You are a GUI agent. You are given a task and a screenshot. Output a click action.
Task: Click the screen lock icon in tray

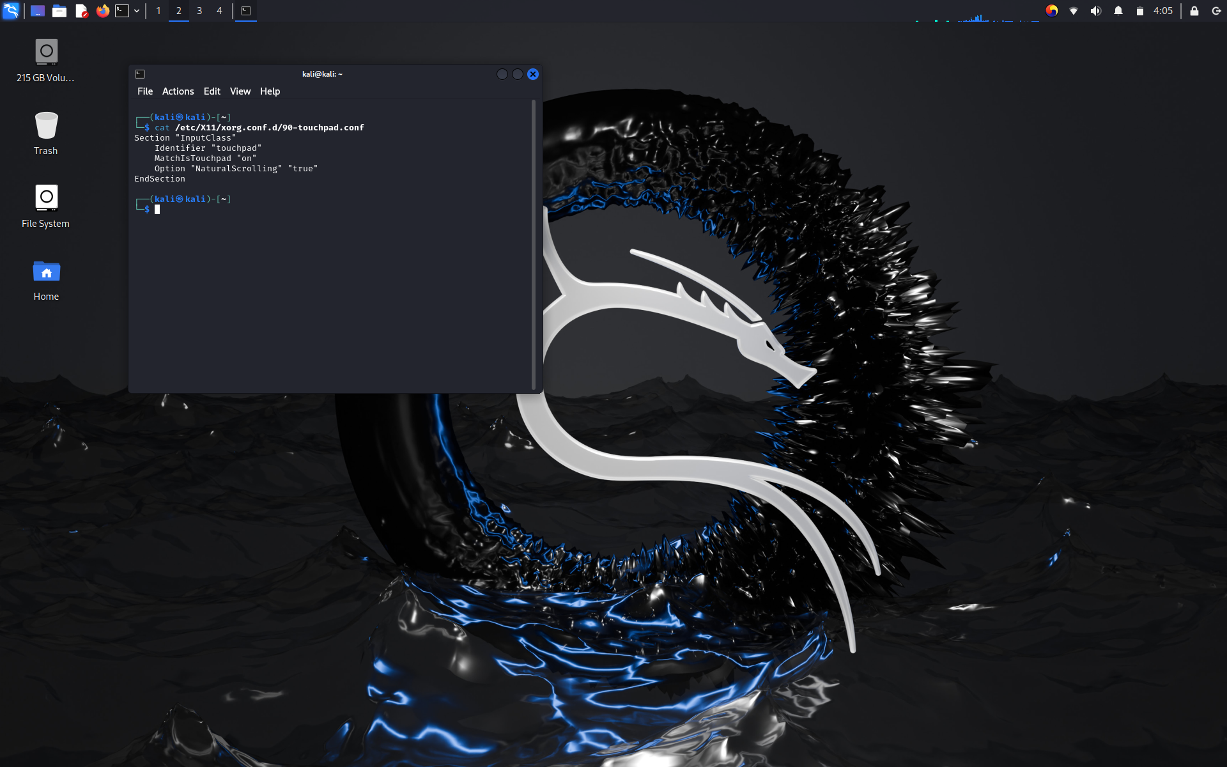(x=1194, y=10)
